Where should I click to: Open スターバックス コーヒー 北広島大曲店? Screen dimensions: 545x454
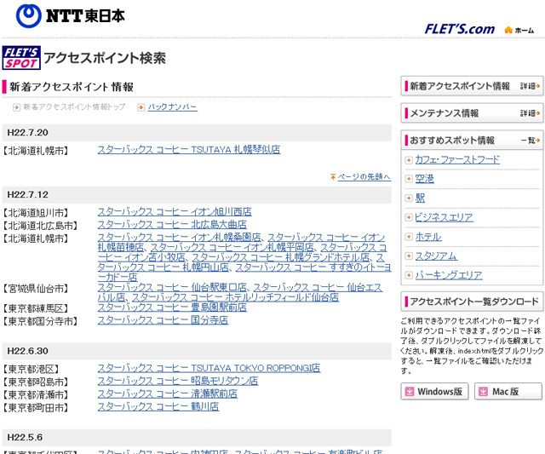click(x=172, y=225)
